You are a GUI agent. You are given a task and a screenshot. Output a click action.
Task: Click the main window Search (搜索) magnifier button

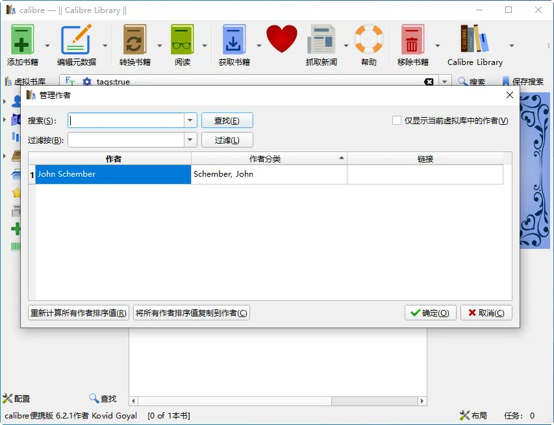(472, 82)
